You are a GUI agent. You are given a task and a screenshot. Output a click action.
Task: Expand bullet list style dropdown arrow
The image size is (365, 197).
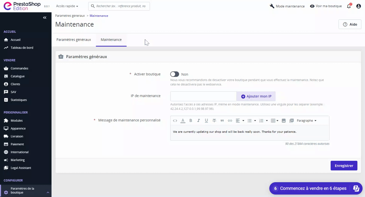pos(255,121)
